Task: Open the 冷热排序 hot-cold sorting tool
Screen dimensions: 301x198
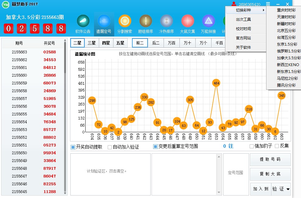Action: [166, 23]
